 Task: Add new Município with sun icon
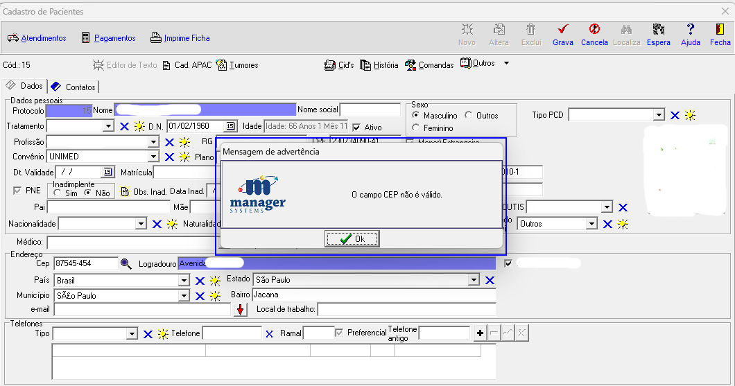tap(215, 296)
